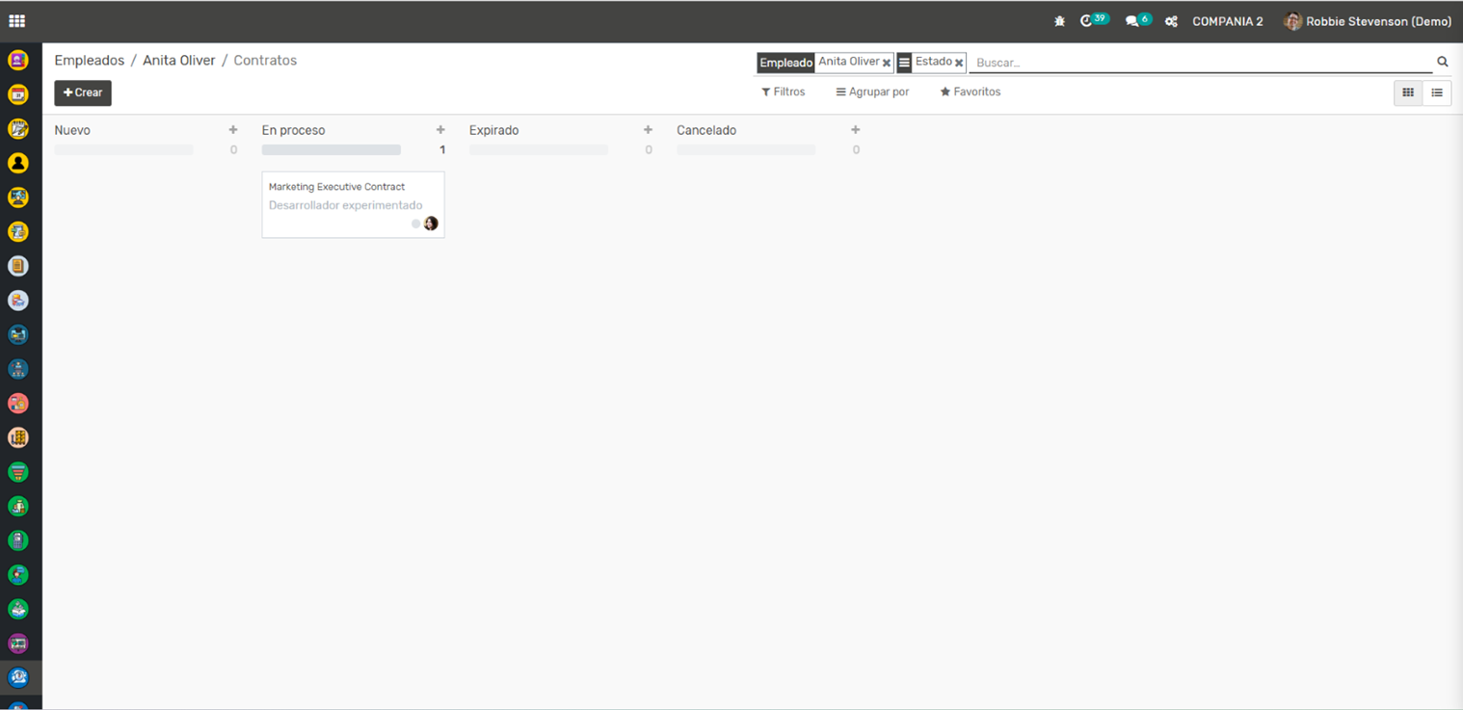Remove the Anita Oliver employee filter

click(x=887, y=63)
